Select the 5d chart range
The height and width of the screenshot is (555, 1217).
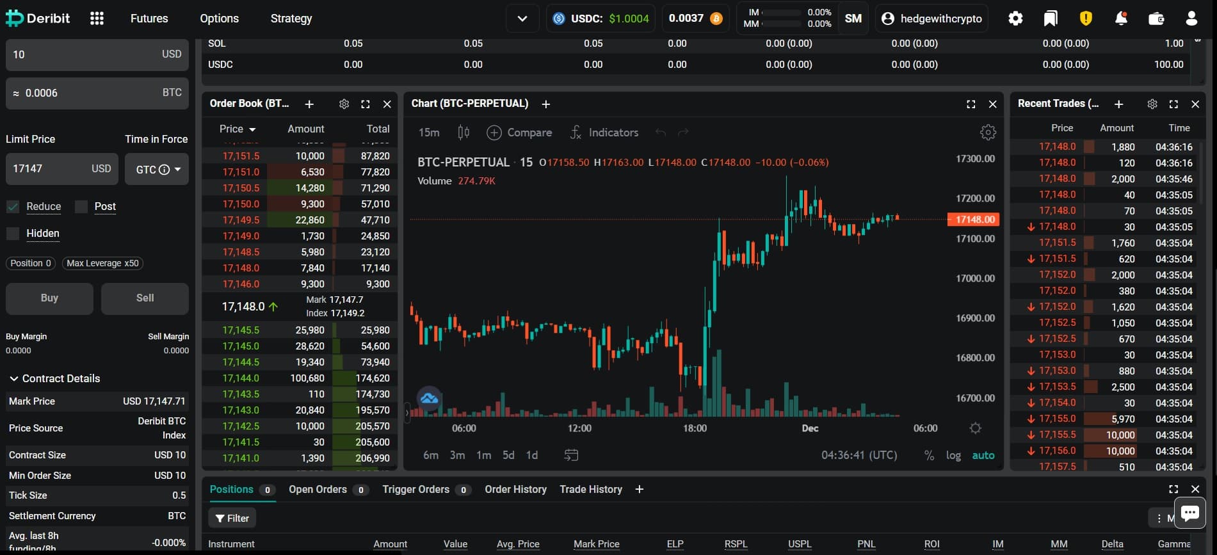click(508, 455)
